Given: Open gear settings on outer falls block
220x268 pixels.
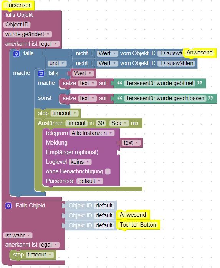Looking at the screenshot, I should point(16,54).
